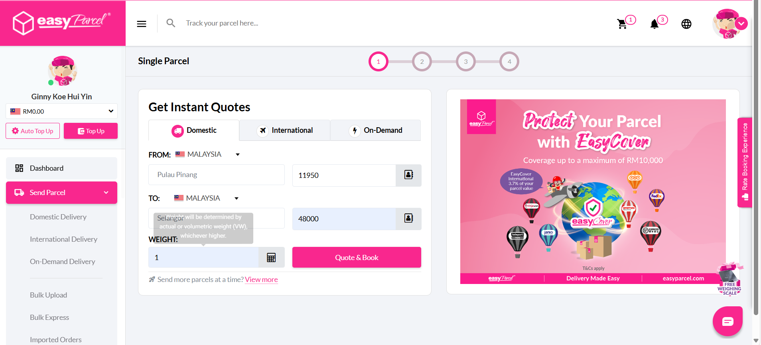Open the RM0.00 currency balance dropdown
Screen dimensions: 761x345
pos(61,111)
